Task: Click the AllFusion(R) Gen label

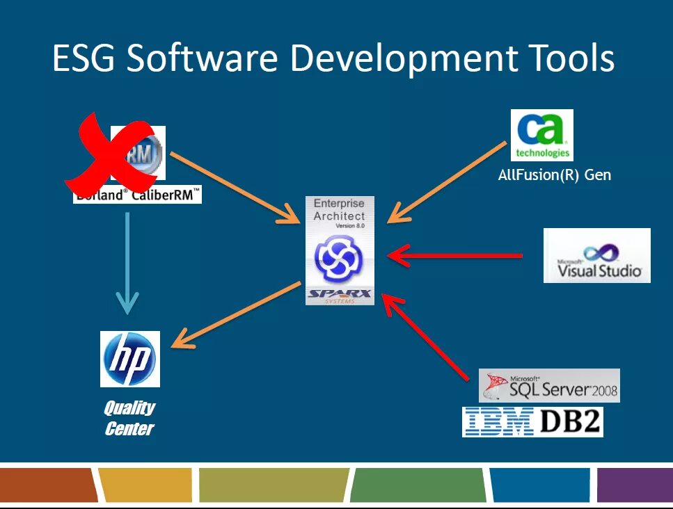Action: [556, 175]
